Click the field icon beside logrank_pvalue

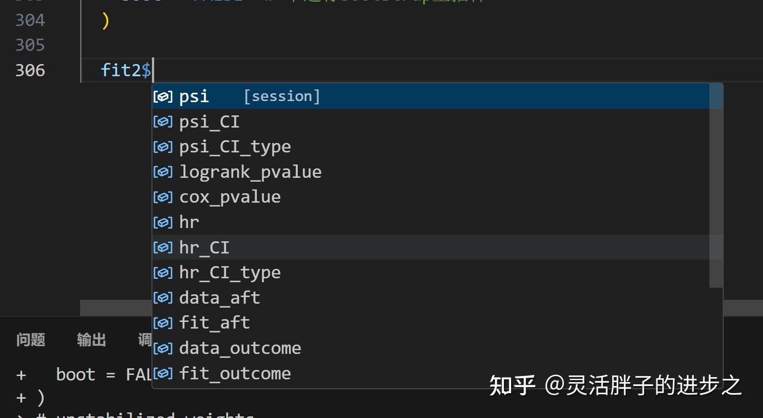tap(162, 171)
